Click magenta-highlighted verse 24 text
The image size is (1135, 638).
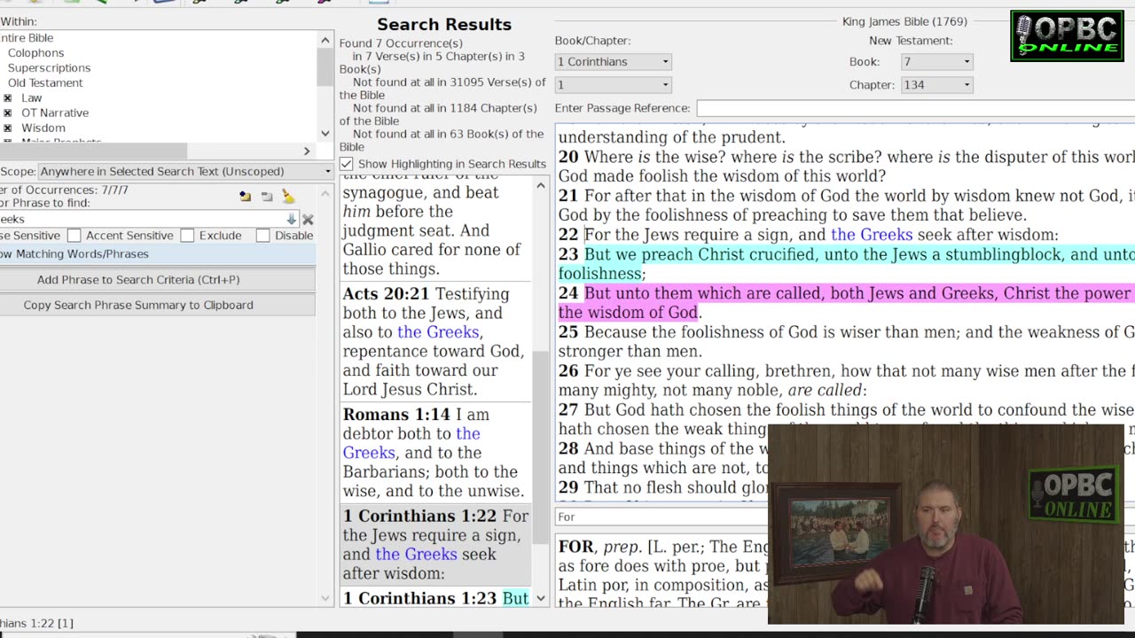(x=847, y=303)
